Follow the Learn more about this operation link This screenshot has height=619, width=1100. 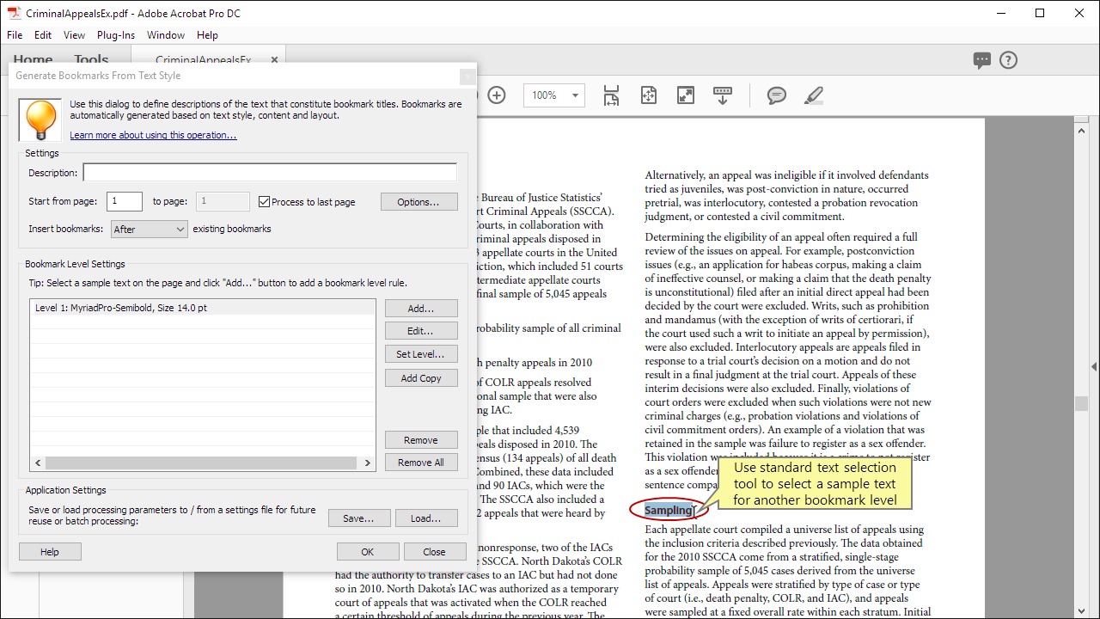pos(153,135)
